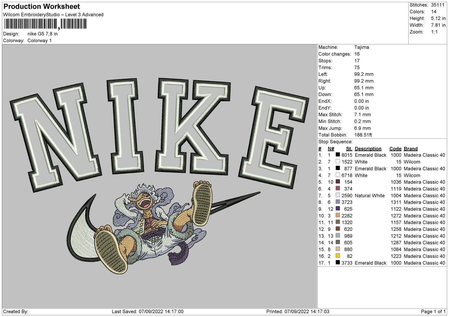Click 'Natural White' description in row 7

tap(370, 196)
